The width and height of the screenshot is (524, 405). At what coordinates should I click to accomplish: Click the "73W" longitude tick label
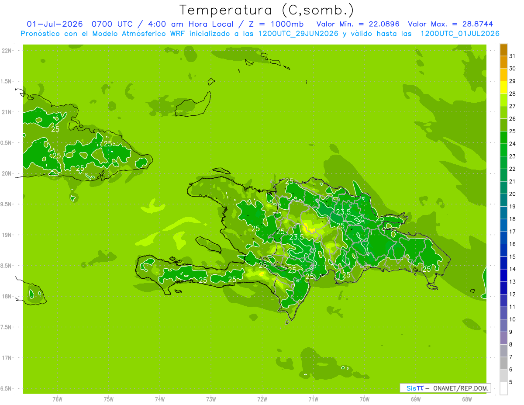[x=211, y=399]
